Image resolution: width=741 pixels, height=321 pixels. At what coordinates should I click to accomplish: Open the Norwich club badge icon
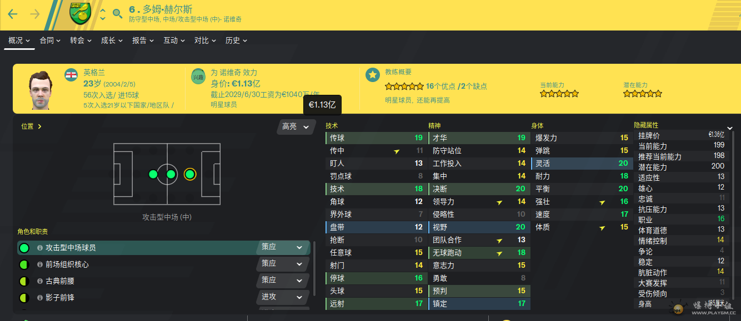click(x=81, y=13)
